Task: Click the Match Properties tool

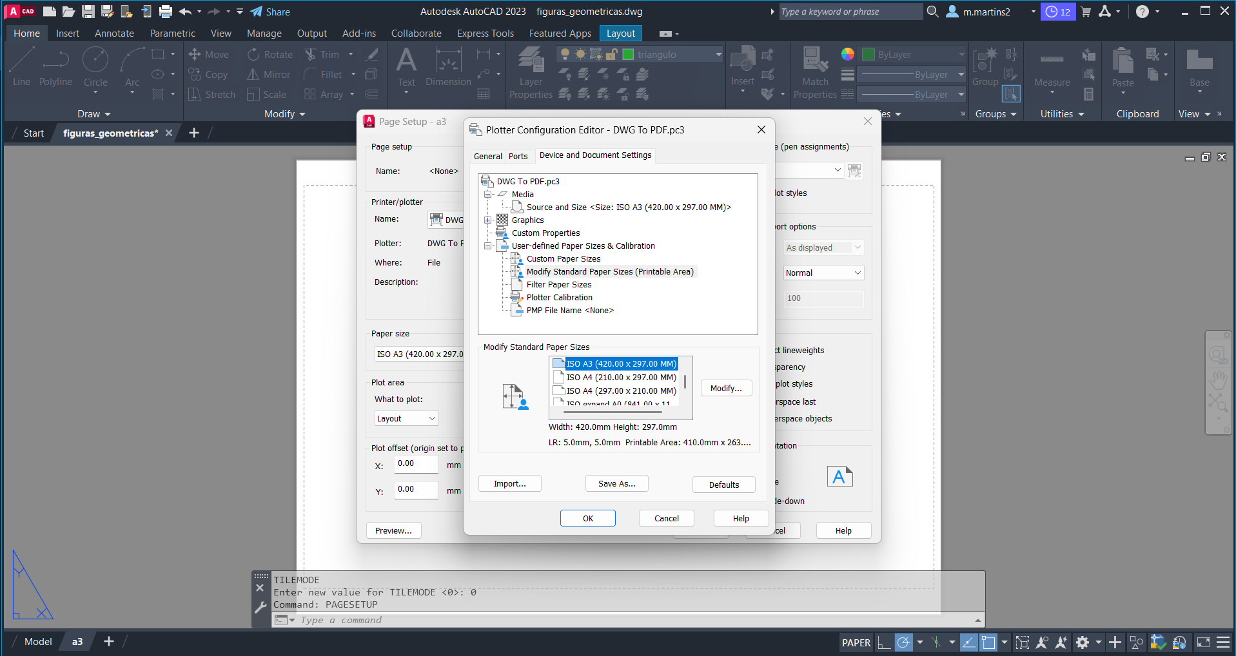Action: (x=815, y=73)
